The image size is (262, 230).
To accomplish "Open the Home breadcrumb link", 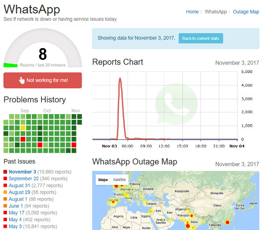I will pyautogui.click(x=192, y=12).
